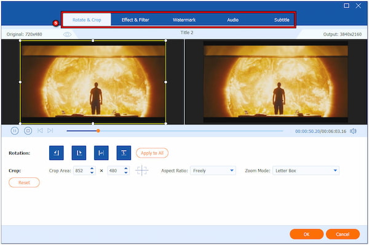This screenshot has height=245, width=369.
Task: Click the crop width field showing 852
Action: (81, 171)
